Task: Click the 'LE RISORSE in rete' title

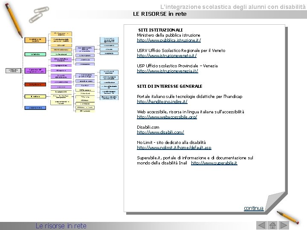Action: [x=160, y=14]
